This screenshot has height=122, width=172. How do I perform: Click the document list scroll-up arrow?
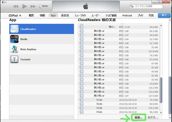[161, 26]
